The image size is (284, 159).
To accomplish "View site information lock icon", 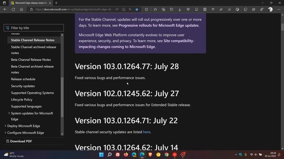I will (x=32, y=9).
